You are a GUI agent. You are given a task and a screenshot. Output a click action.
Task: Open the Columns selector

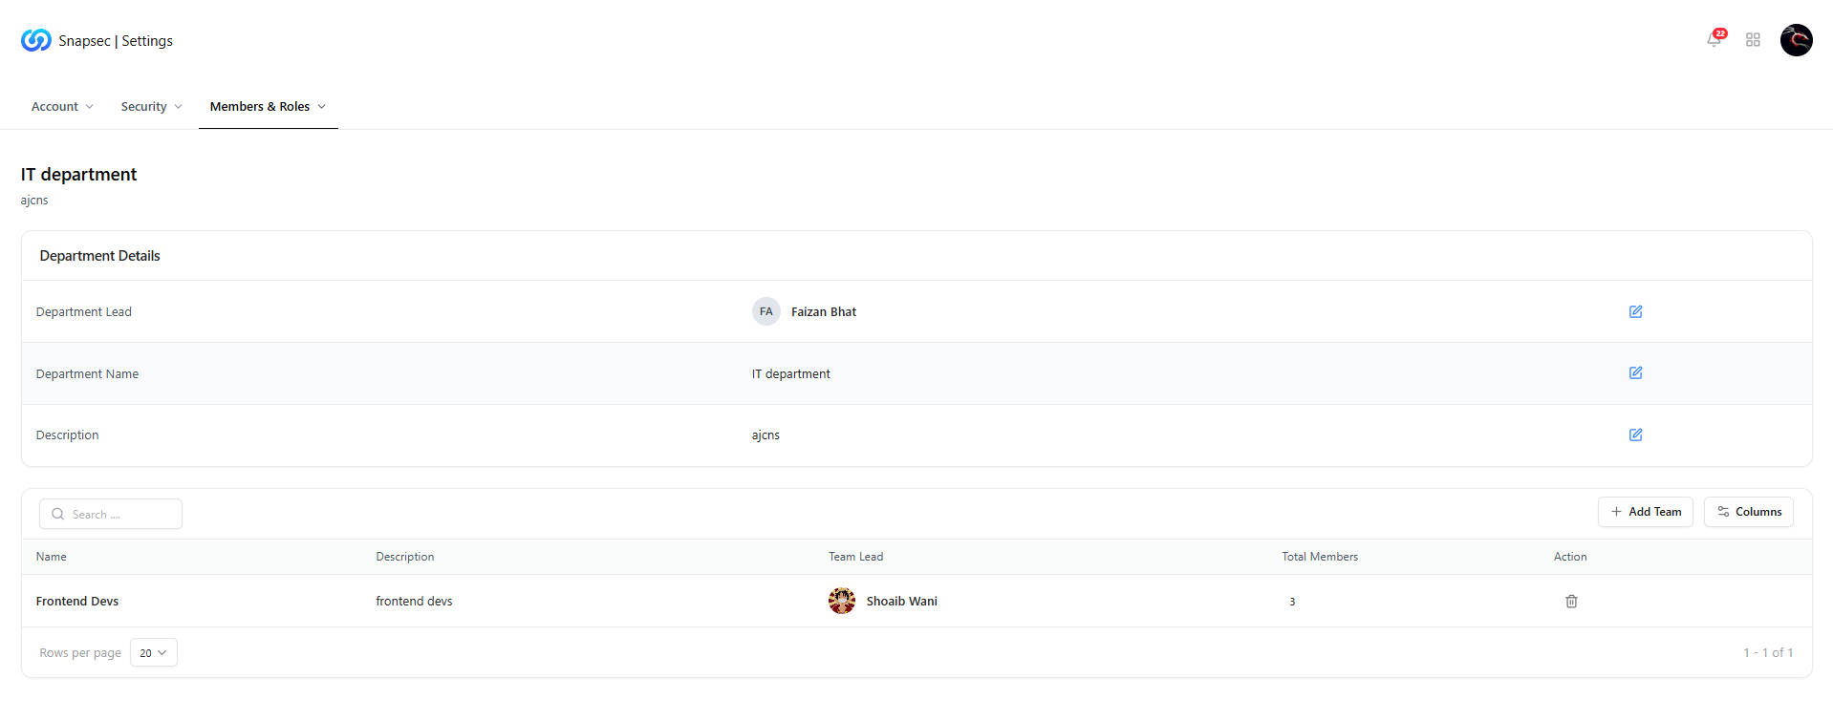[1749, 512]
